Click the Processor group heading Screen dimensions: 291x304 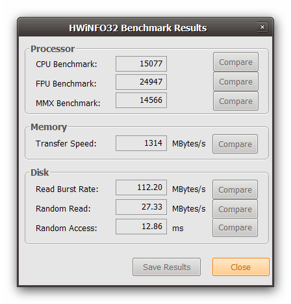tap(53, 49)
